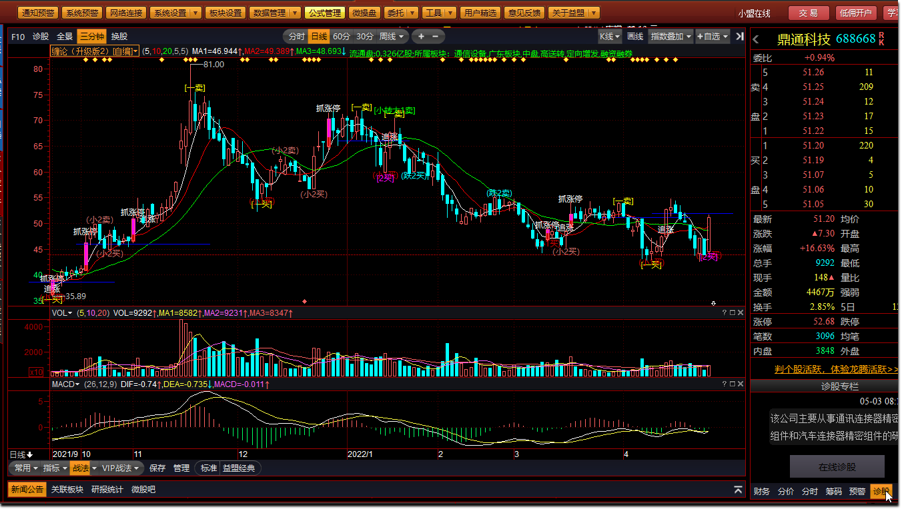Image resolution: width=902 pixels, height=509 pixels.
Task: Open the VOL indicator dropdown
Action: 62,312
